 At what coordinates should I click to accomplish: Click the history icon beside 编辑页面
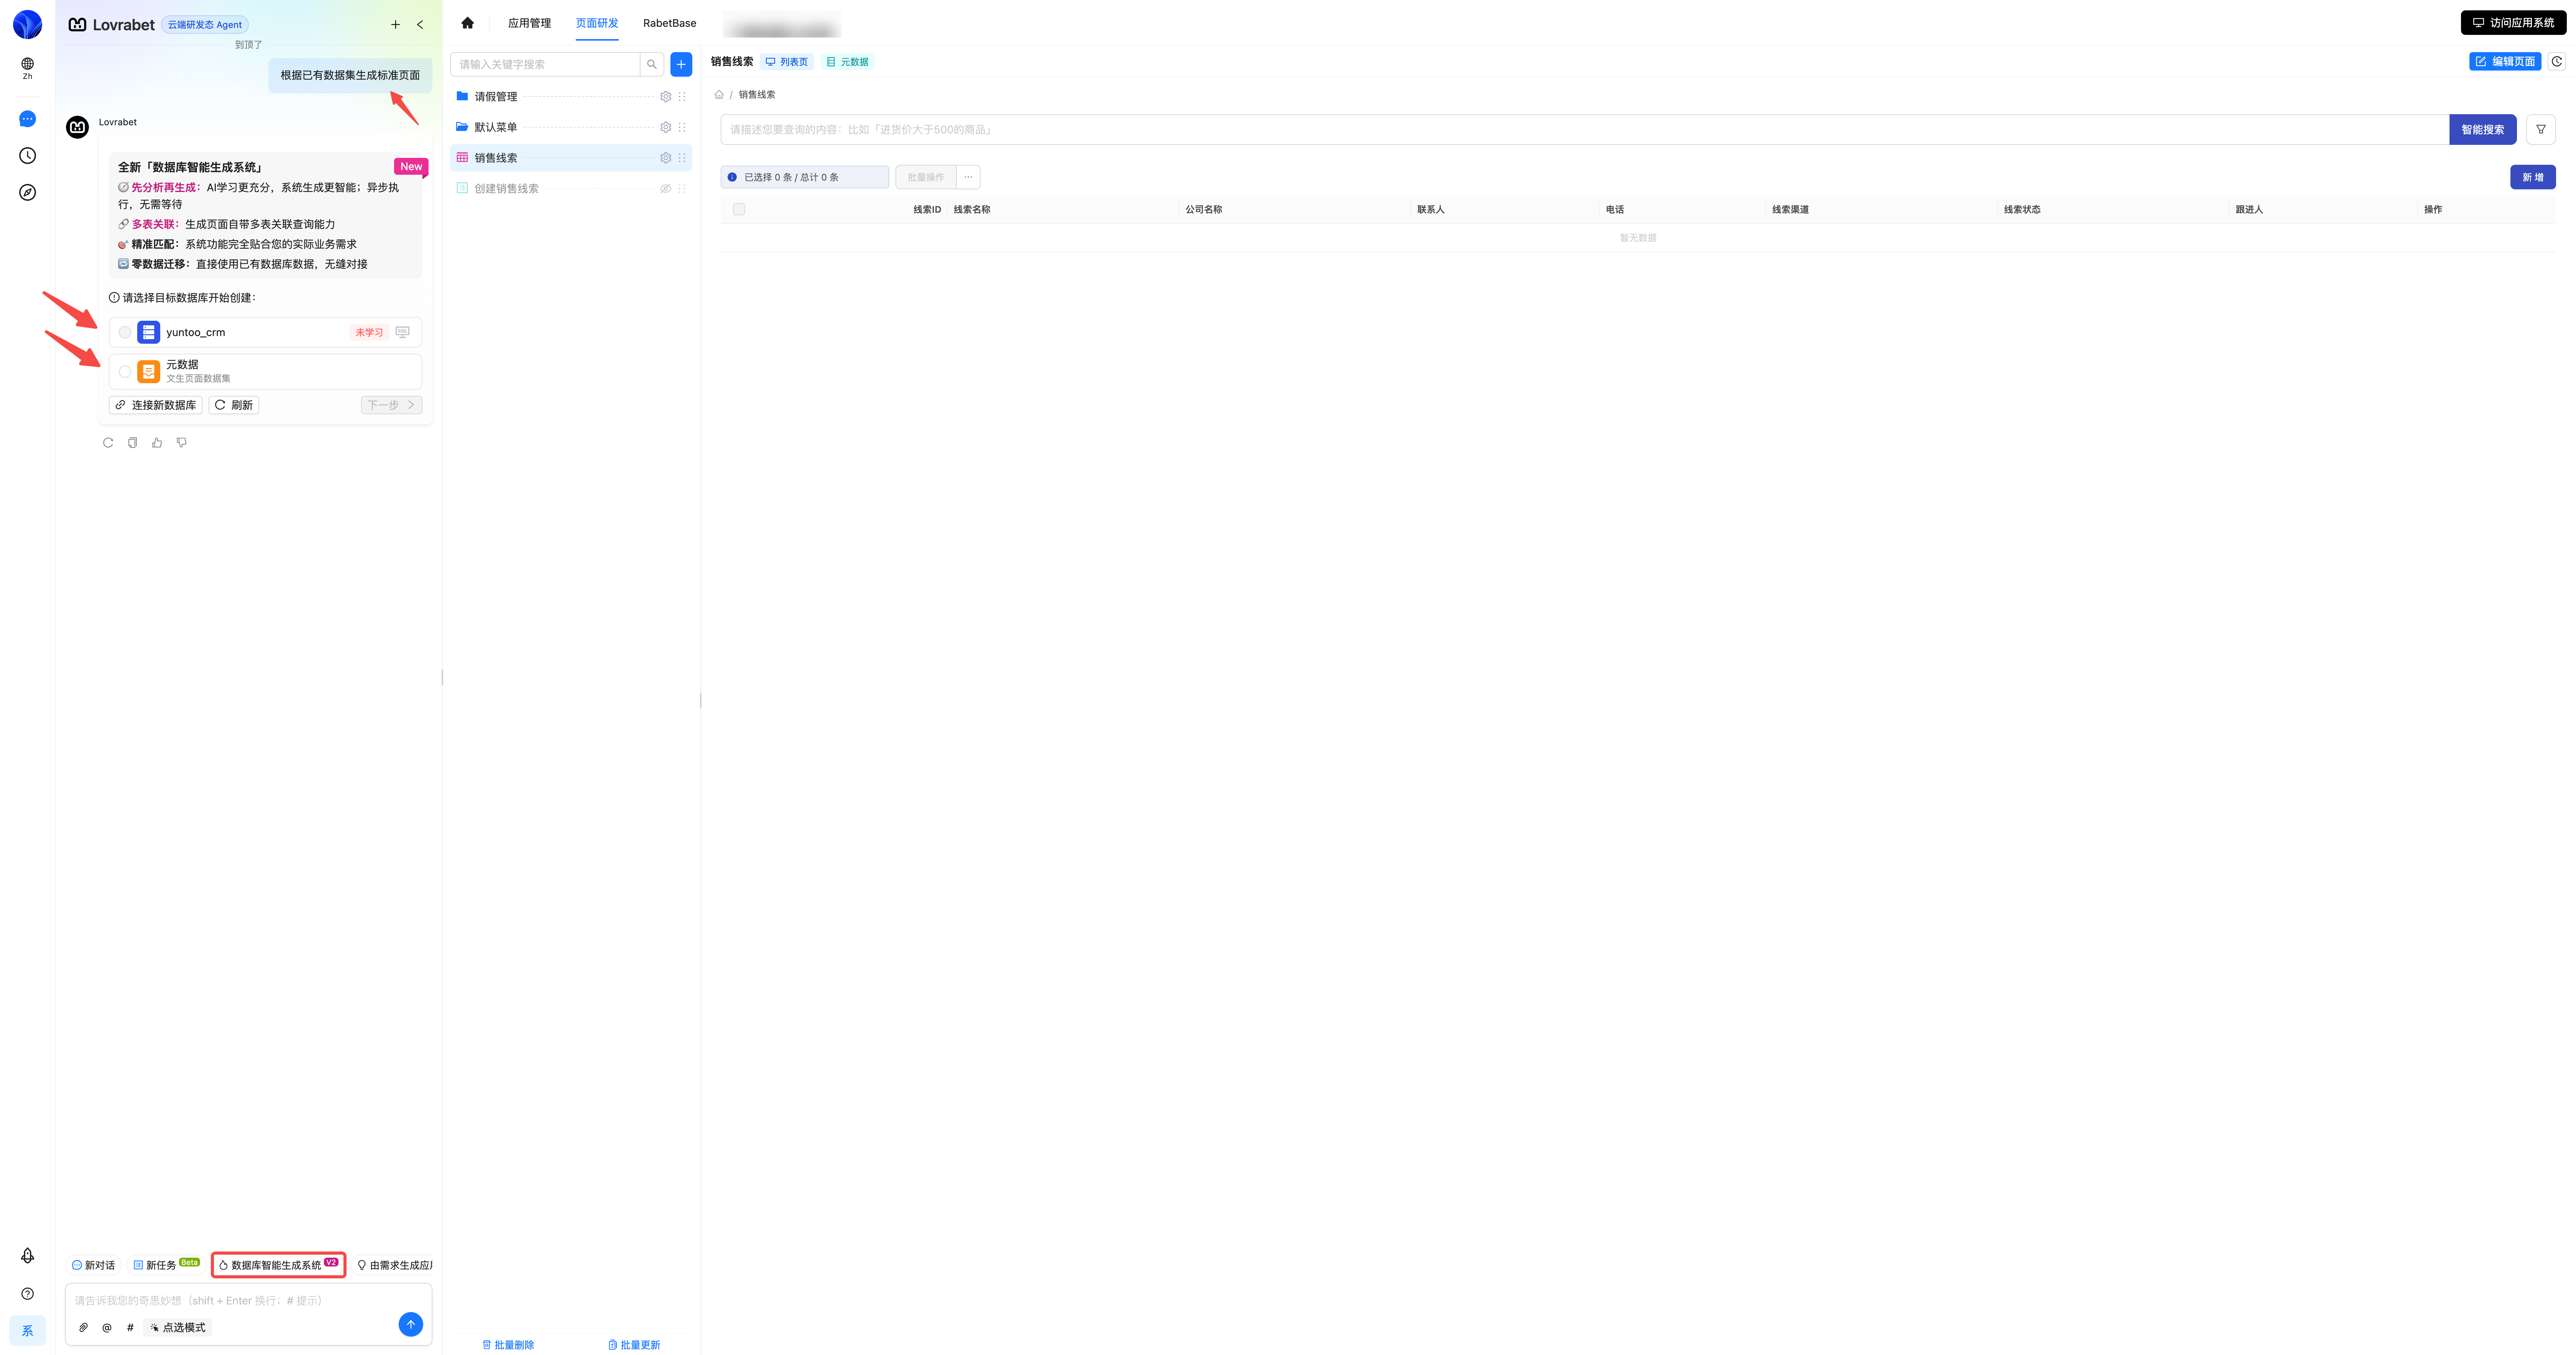tap(2557, 62)
